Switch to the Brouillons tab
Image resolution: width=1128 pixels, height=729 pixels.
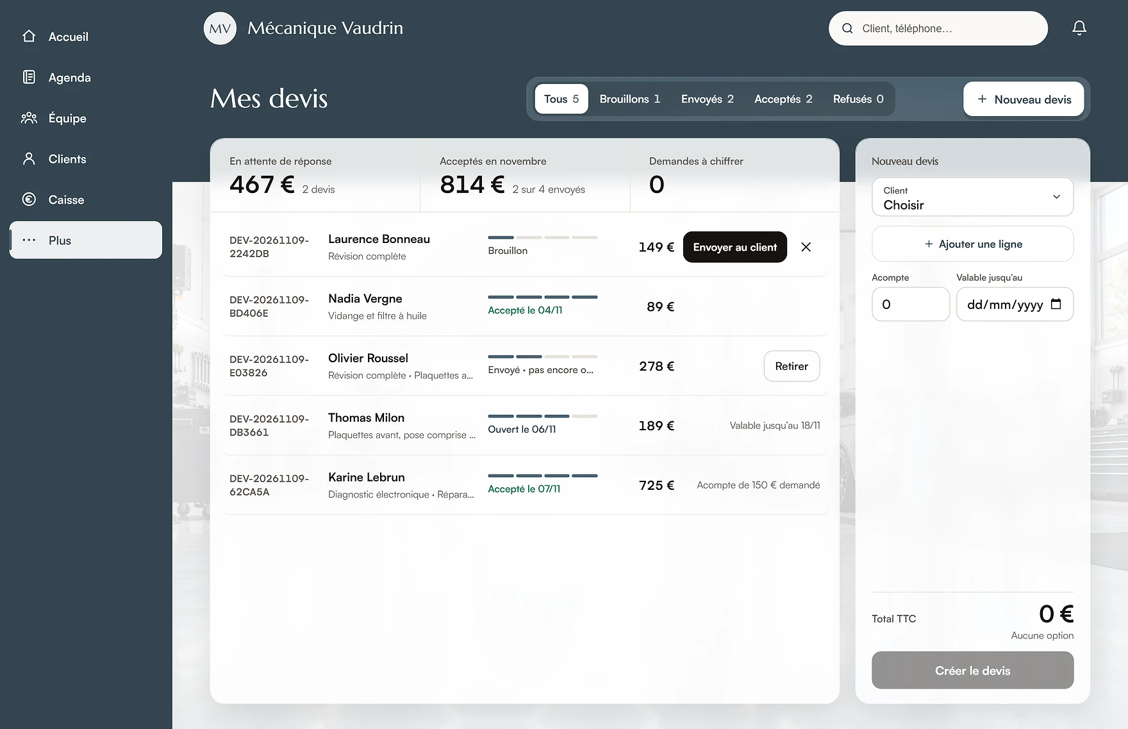click(629, 99)
